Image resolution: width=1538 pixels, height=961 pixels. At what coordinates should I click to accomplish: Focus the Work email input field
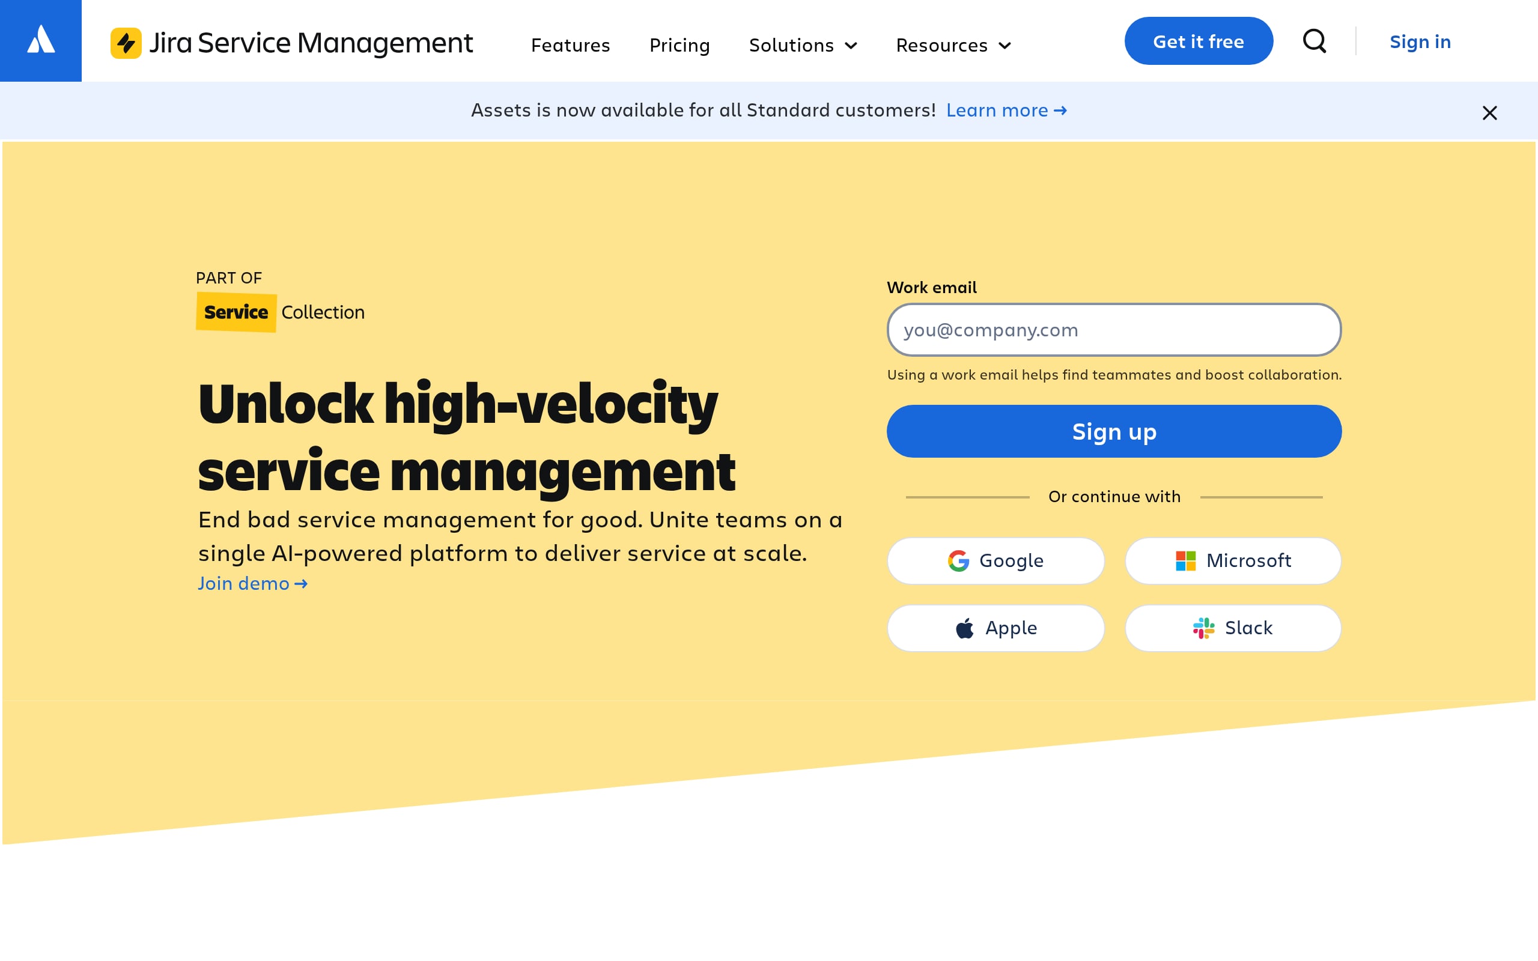pos(1114,330)
